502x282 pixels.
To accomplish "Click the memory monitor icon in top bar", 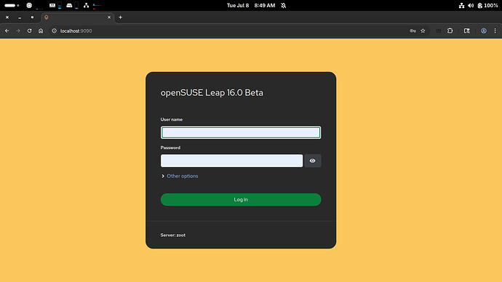I will (52, 5).
